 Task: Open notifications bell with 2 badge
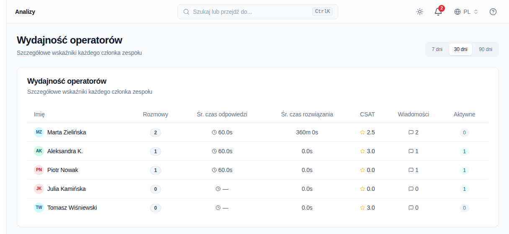point(438,12)
